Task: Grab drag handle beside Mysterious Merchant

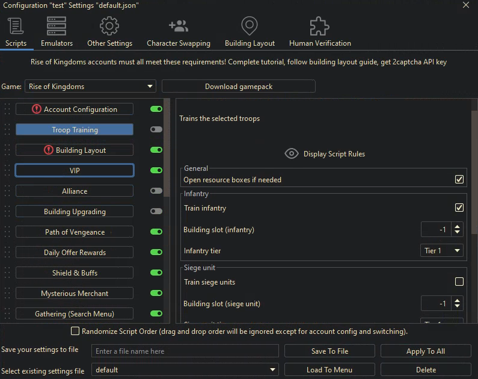Action: coord(7,293)
